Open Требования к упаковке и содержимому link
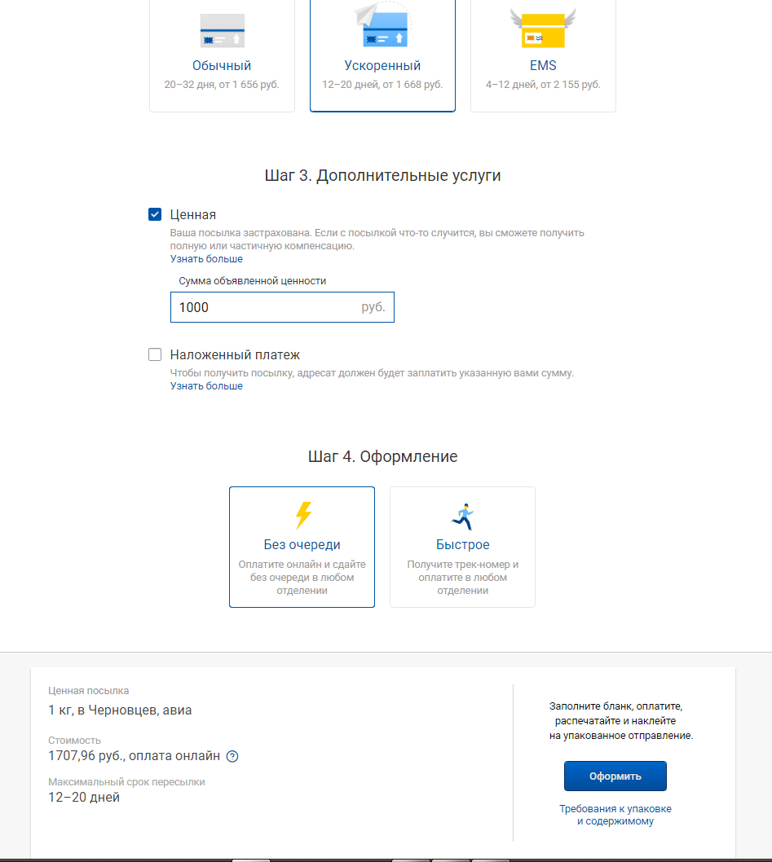This screenshot has height=862, width=772. coord(615,815)
